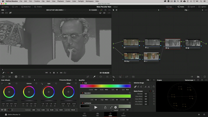Open the Power Window palette icon
Screen dimensions: 208x117
click(x=101, y=77)
